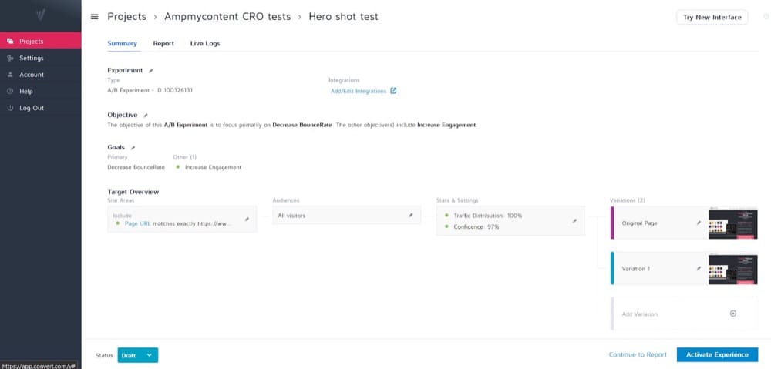Open Settings in the sidebar
771x369 pixels.
(x=32, y=58)
